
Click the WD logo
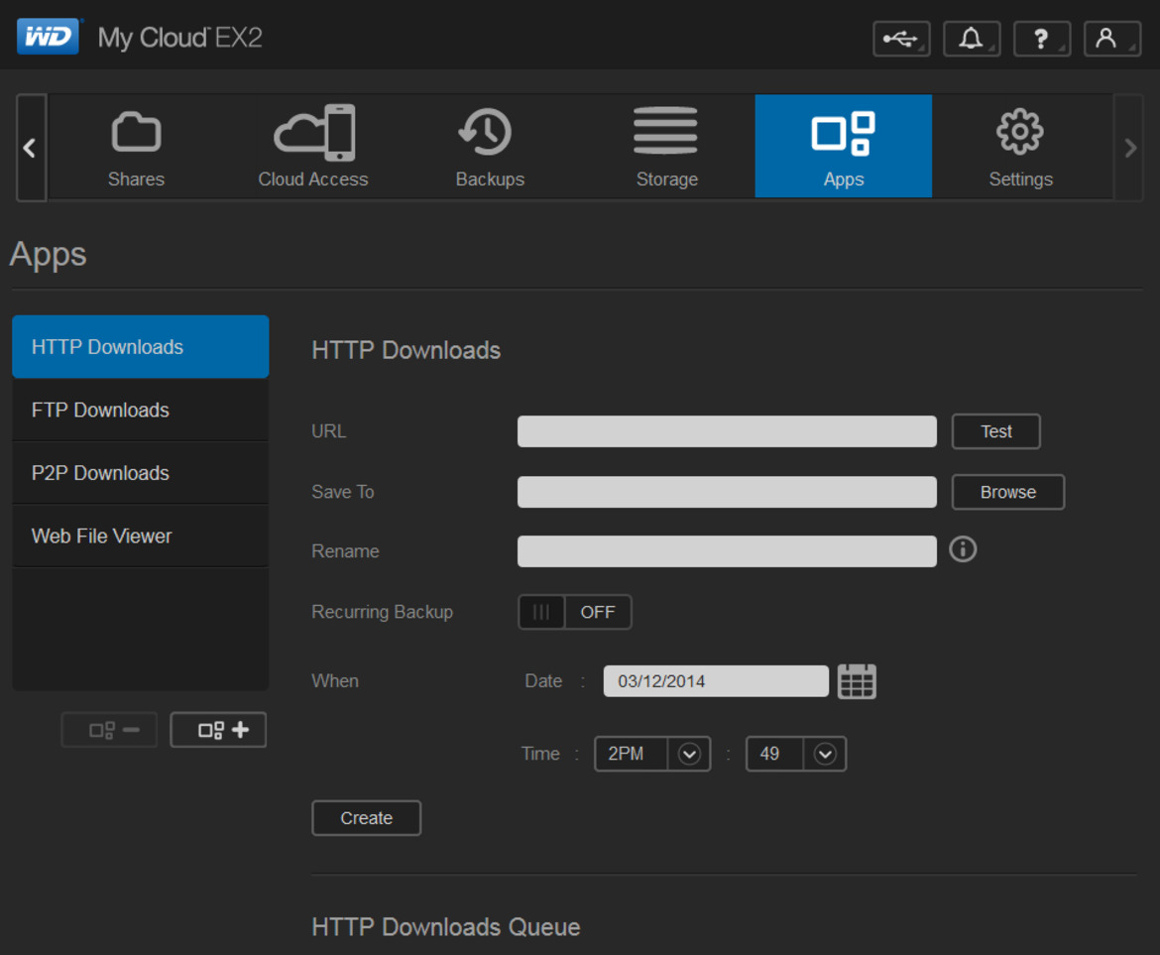pyautogui.click(x=49, y=37)
